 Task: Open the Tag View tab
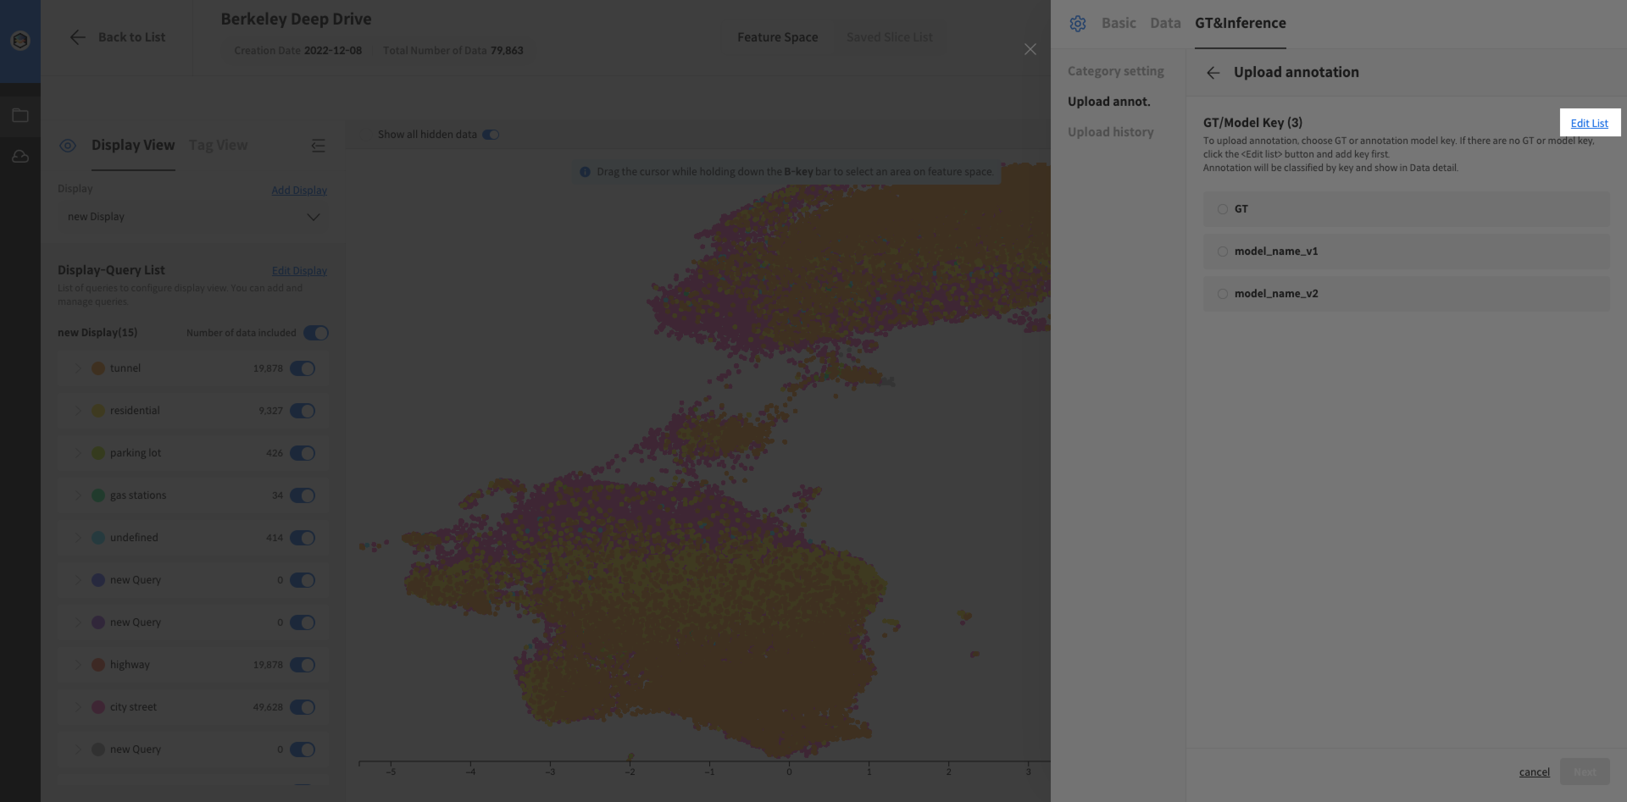(x=218, y=145)
